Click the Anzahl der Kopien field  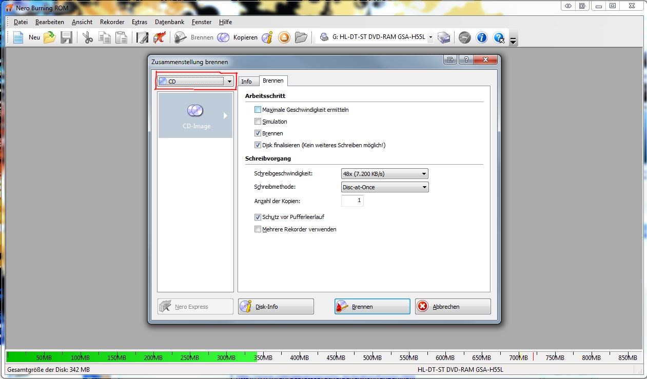[x=352, y=201]
